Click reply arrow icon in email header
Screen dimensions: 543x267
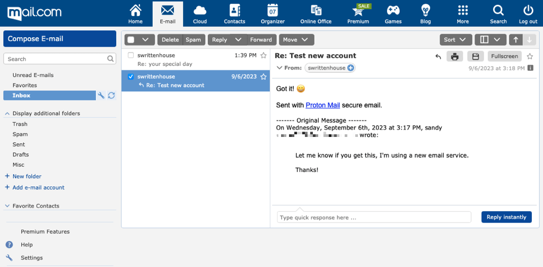pos(438,56)
